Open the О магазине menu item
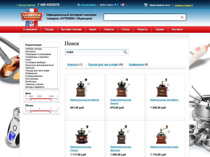This screenshot has width=210, height=157. tap(30, 29)
